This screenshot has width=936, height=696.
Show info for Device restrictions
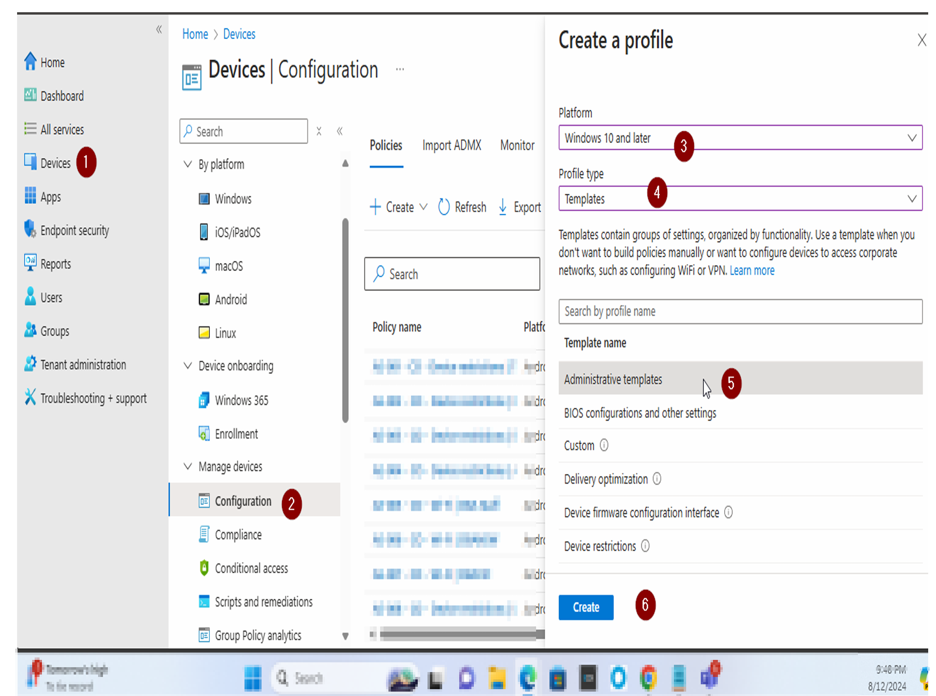click(645, 546)
